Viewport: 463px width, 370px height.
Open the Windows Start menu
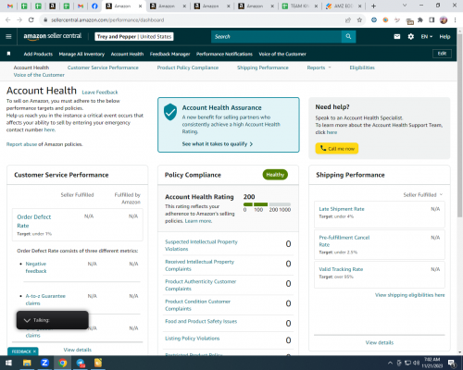8,363
